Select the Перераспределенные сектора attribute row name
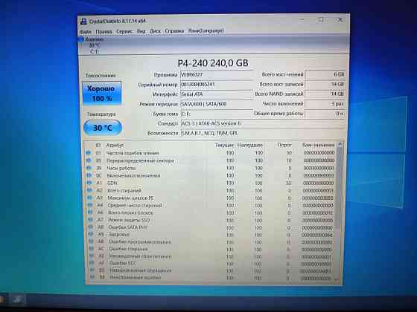417x312 pixels. point(140,160)
